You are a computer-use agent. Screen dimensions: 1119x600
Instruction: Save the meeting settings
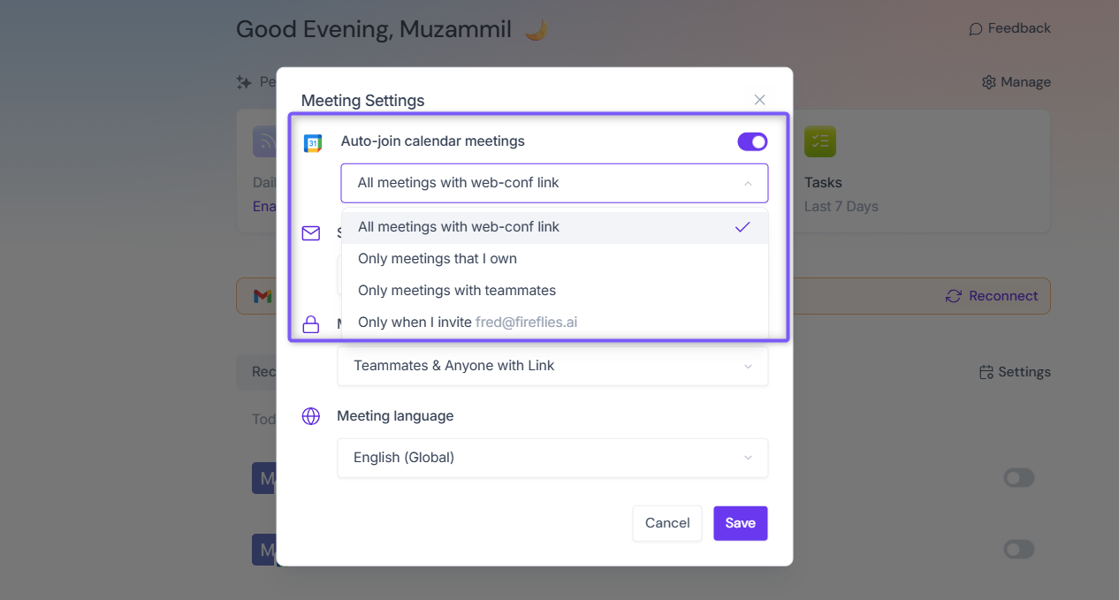click(741, 523)
